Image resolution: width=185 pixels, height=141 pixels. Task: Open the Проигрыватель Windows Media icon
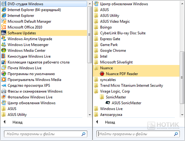point(4,79)
